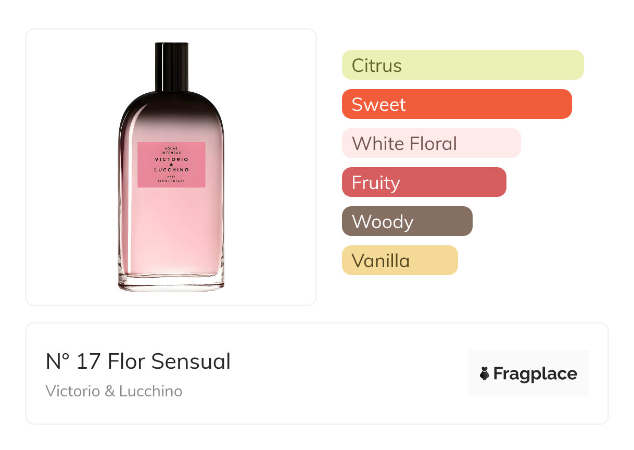Click Flor Sensual text on bottle label
Image resolution: width=634 pixels, height=450 pixels.
tap(171, 181)
